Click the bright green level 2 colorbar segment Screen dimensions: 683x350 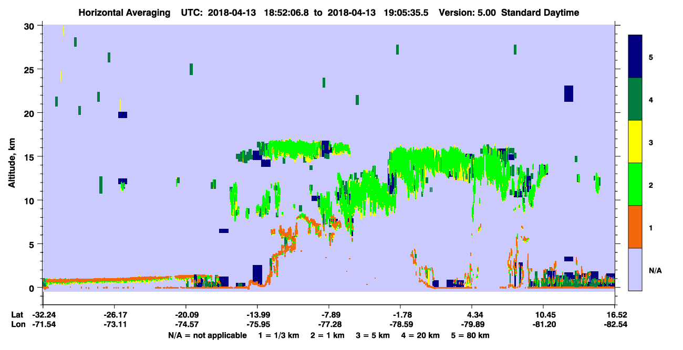click(x=635, y=184)
